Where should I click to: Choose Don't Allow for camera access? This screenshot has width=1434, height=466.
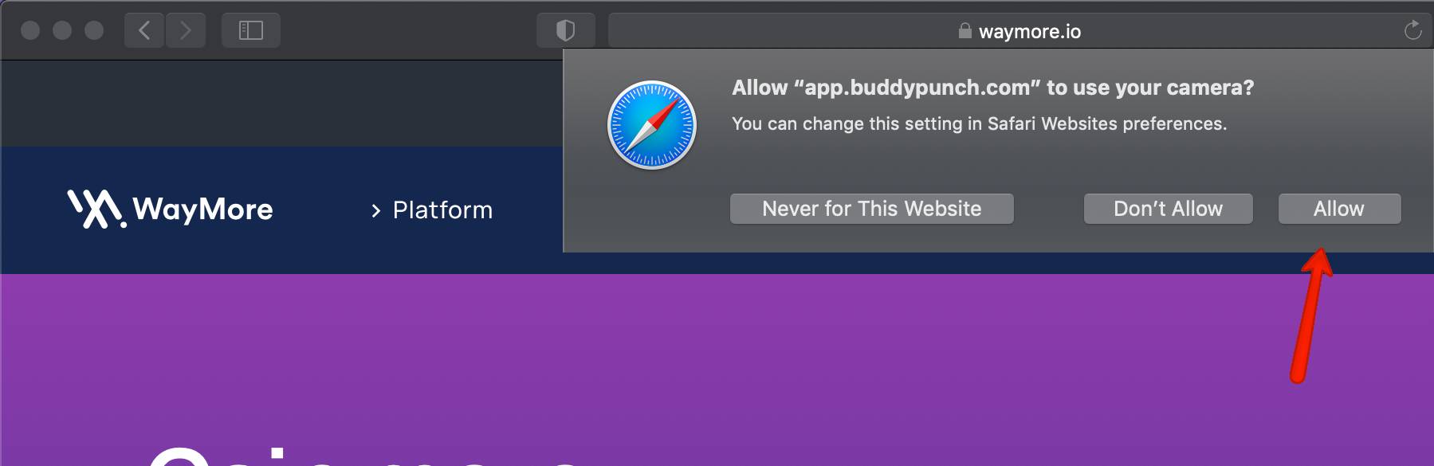click(x=1168, y=209)
